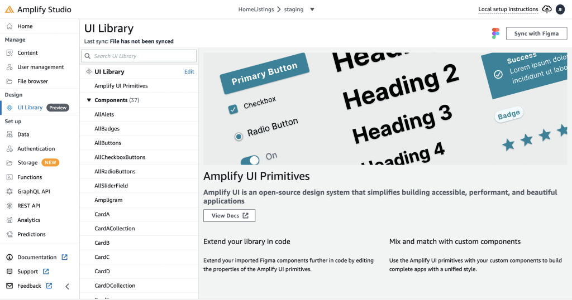The image size is (572, 300).
Task: Open Content in the Manage section
Action: pyautogui.click(x=27, y=53)
